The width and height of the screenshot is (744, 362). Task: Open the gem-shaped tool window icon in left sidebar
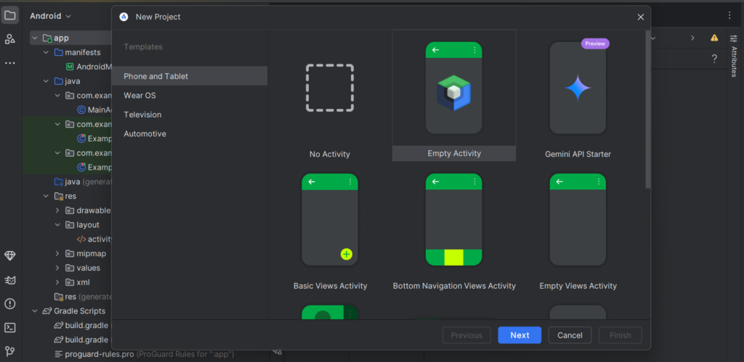click(10, 256)
